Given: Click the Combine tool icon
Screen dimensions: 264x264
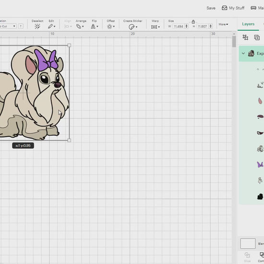Looking at the screenshot, I should pyautogui.click(x=262, y=254).
